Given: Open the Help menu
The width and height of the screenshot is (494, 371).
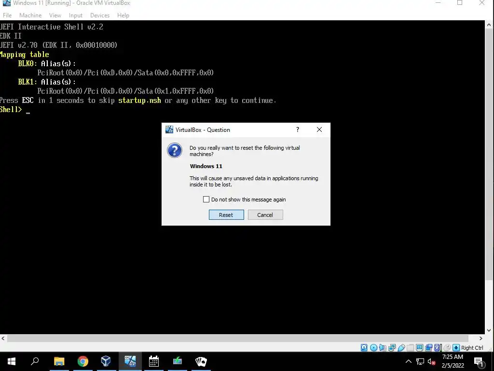Looking at the screenshot, I should (123, 15).
